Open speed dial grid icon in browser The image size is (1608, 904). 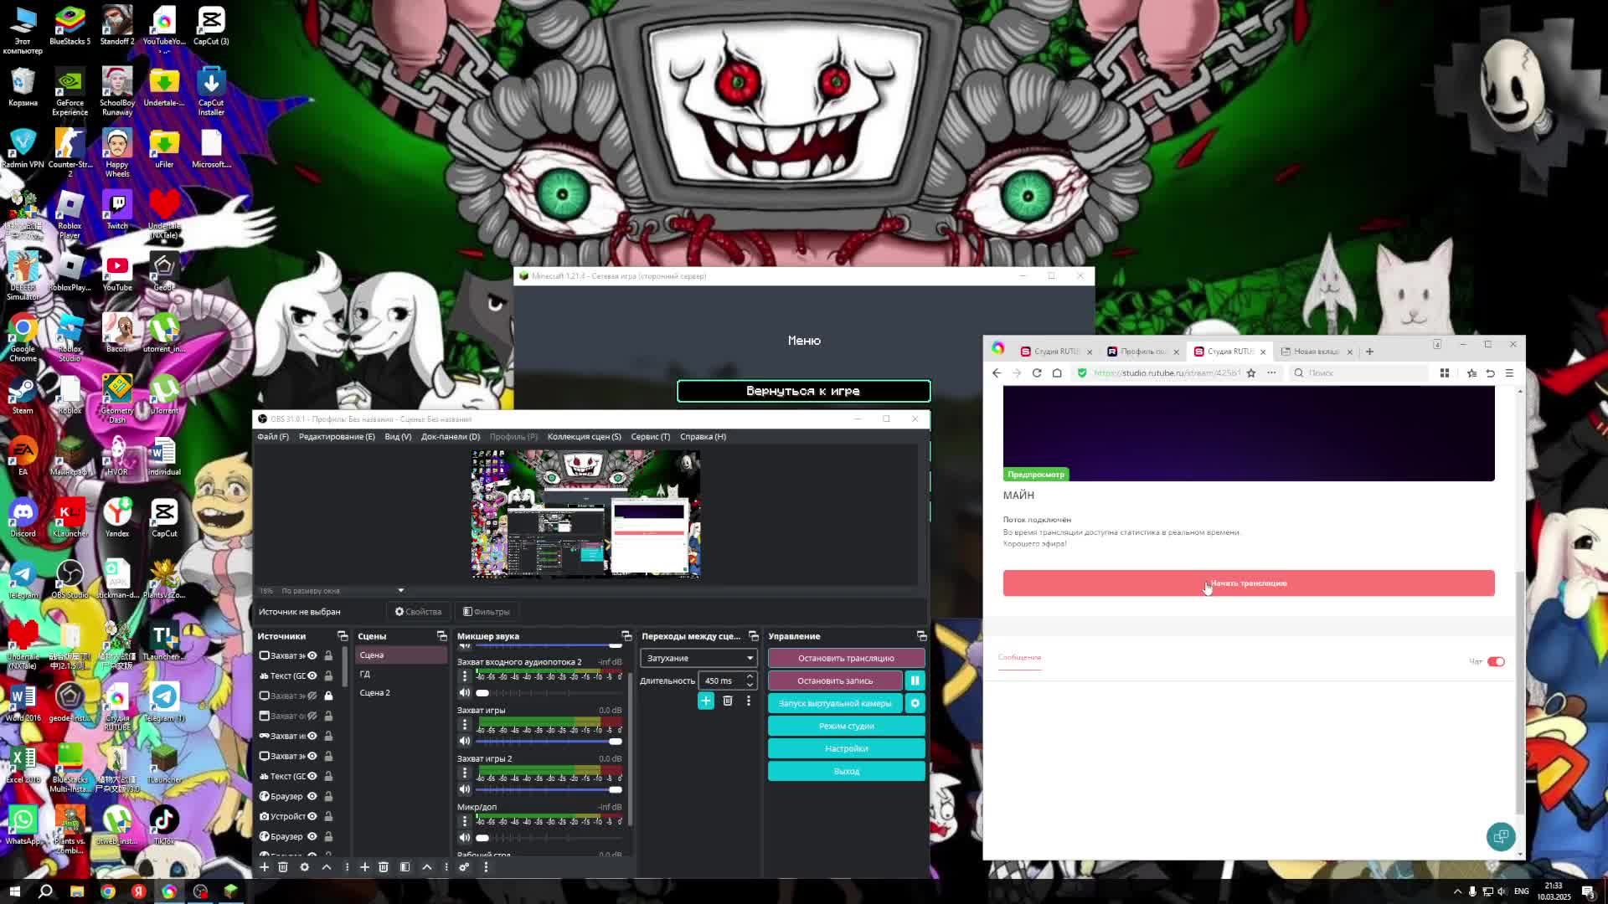[x=1445, y=373]
